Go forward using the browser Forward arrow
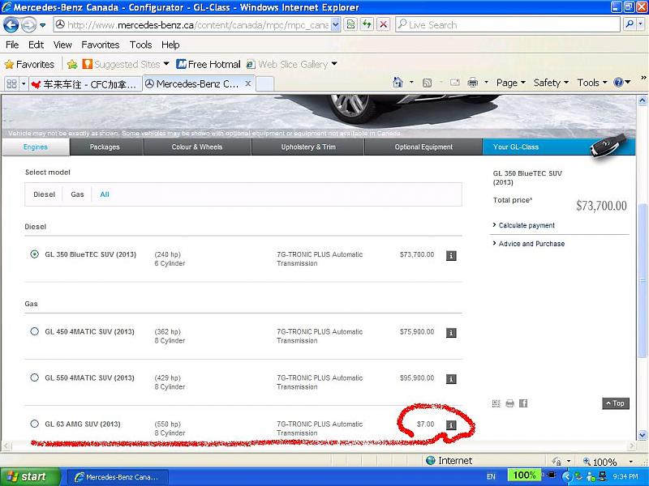 (x=28, y=25)
